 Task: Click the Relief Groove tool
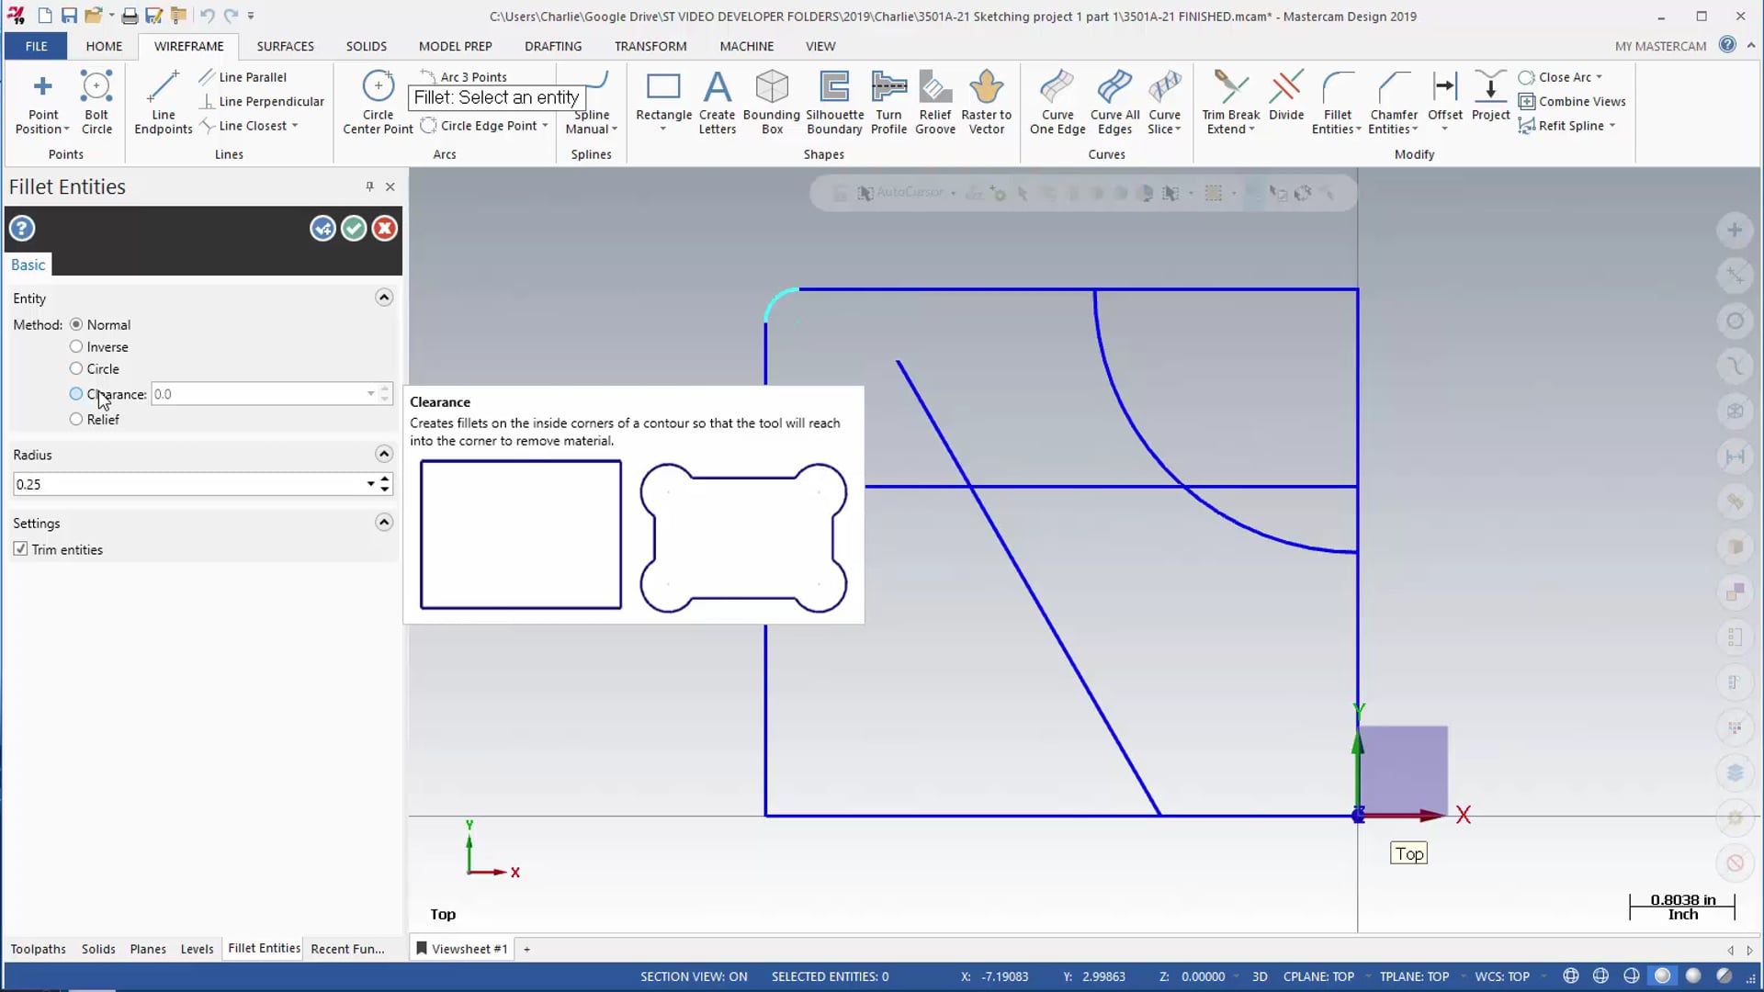click(935, 100)
